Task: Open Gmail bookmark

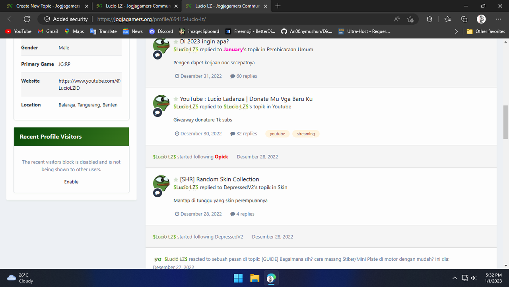Action: pyautogui.click(x=48, y=31)
